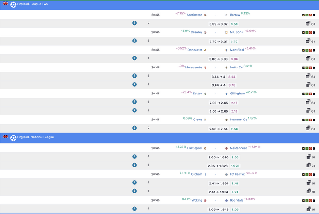Open the Accrington team link
The image size is (319, 214).
point(195,15)
